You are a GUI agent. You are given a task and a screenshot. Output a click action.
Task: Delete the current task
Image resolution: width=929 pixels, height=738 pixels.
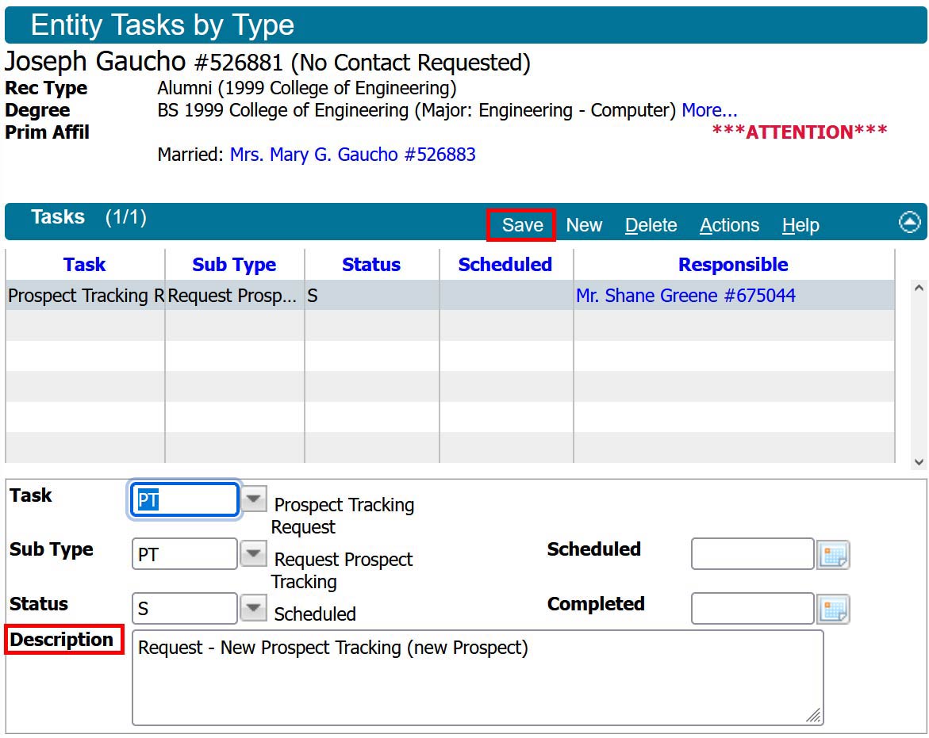pos(651,225)
